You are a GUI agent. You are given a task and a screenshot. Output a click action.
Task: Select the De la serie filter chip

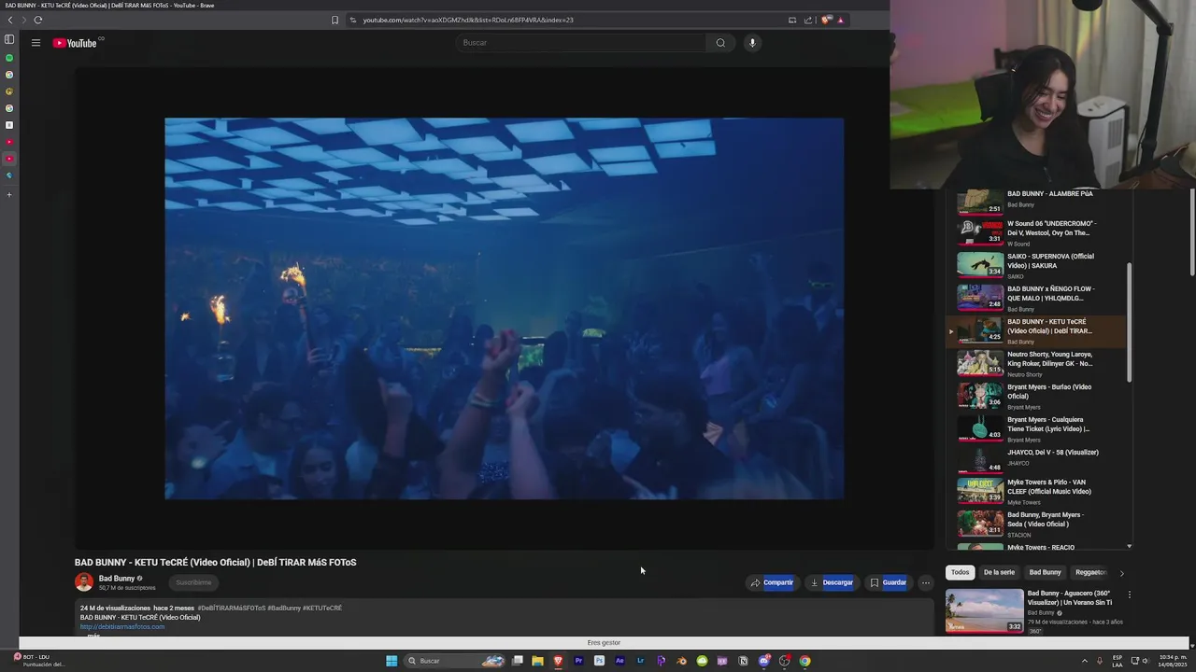(x=999, y=572)
